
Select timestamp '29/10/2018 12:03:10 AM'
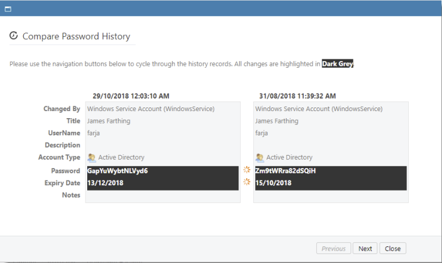point(131,96)
